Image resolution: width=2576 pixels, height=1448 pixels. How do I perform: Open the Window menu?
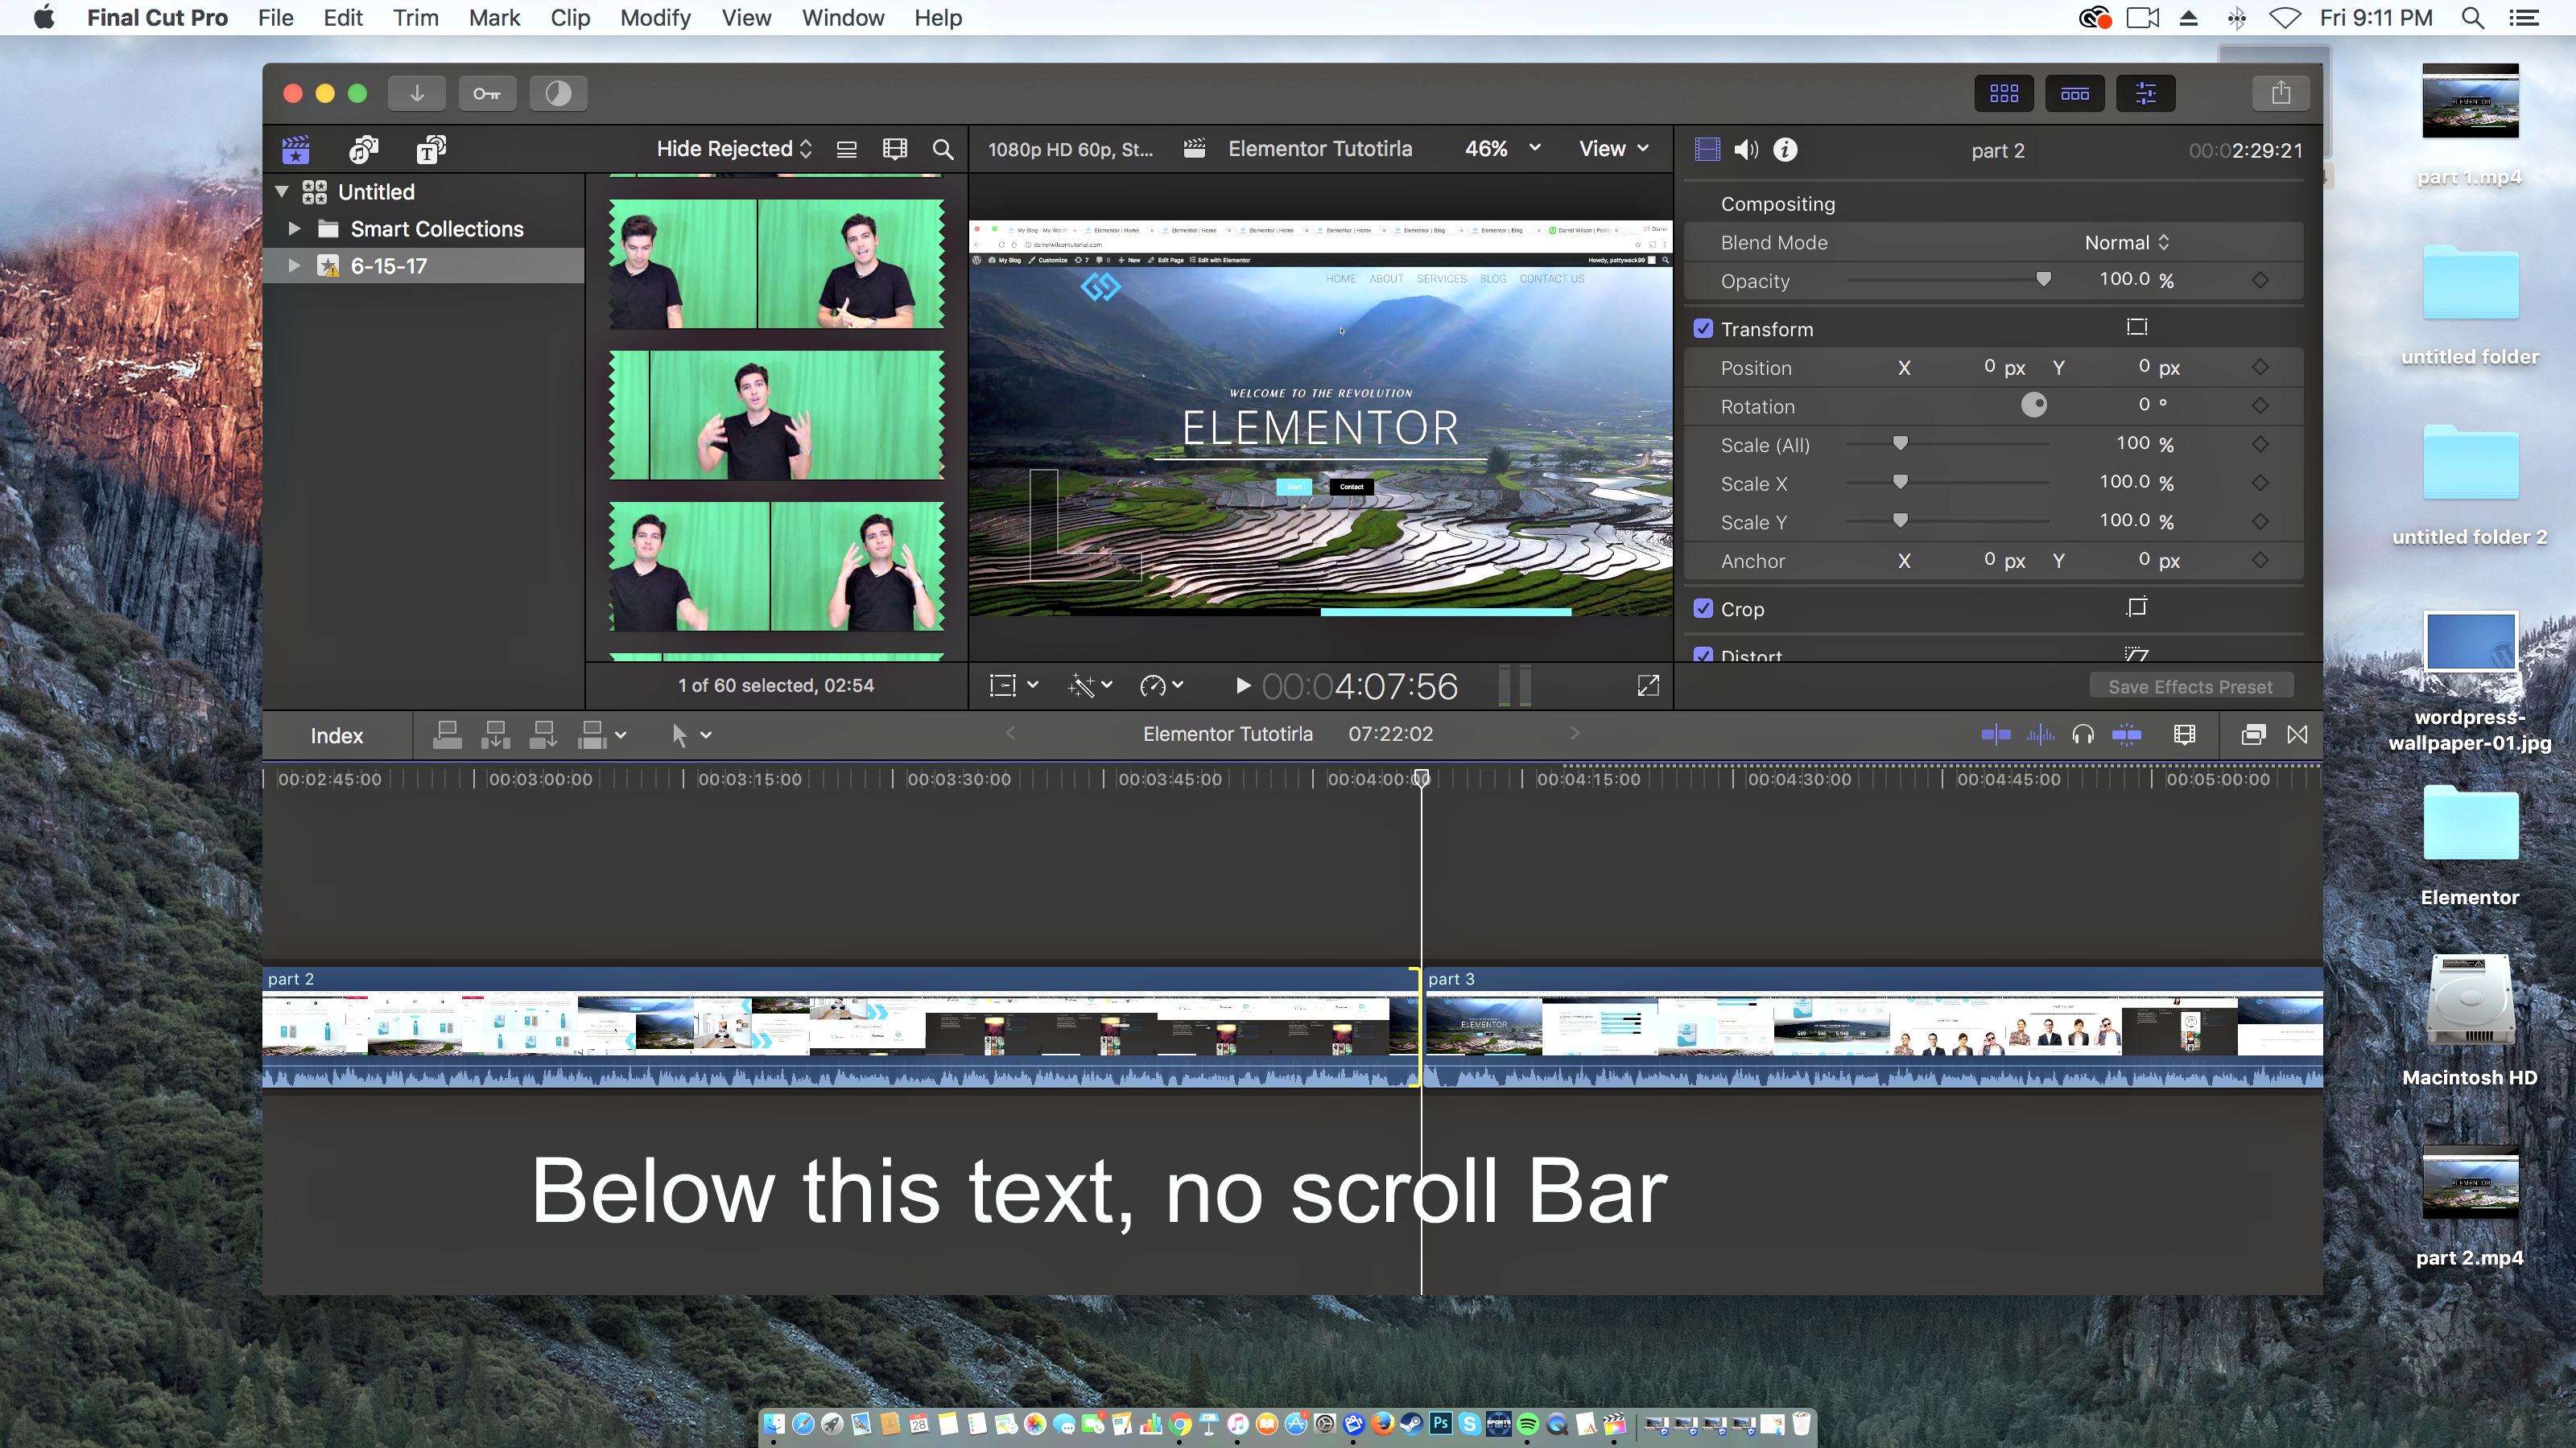(842, 18)
